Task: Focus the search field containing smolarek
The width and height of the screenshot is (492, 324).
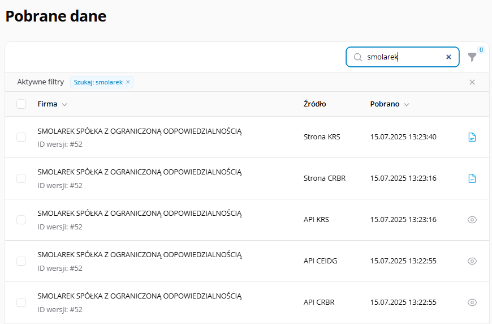Action: tap(403, 57)
